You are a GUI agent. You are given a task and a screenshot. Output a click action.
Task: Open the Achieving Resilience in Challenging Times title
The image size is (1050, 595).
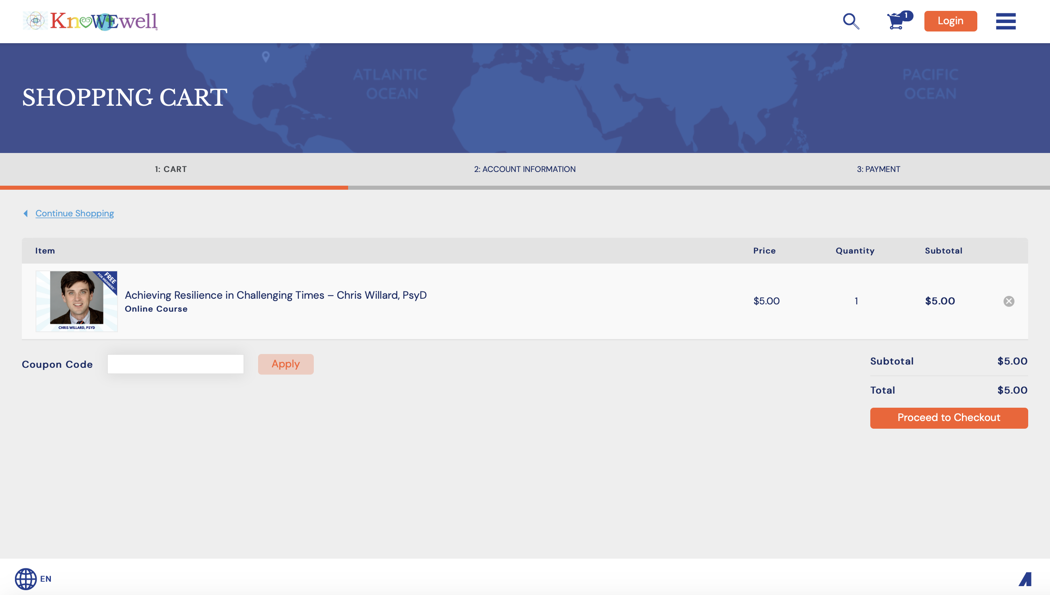[275, 295]
